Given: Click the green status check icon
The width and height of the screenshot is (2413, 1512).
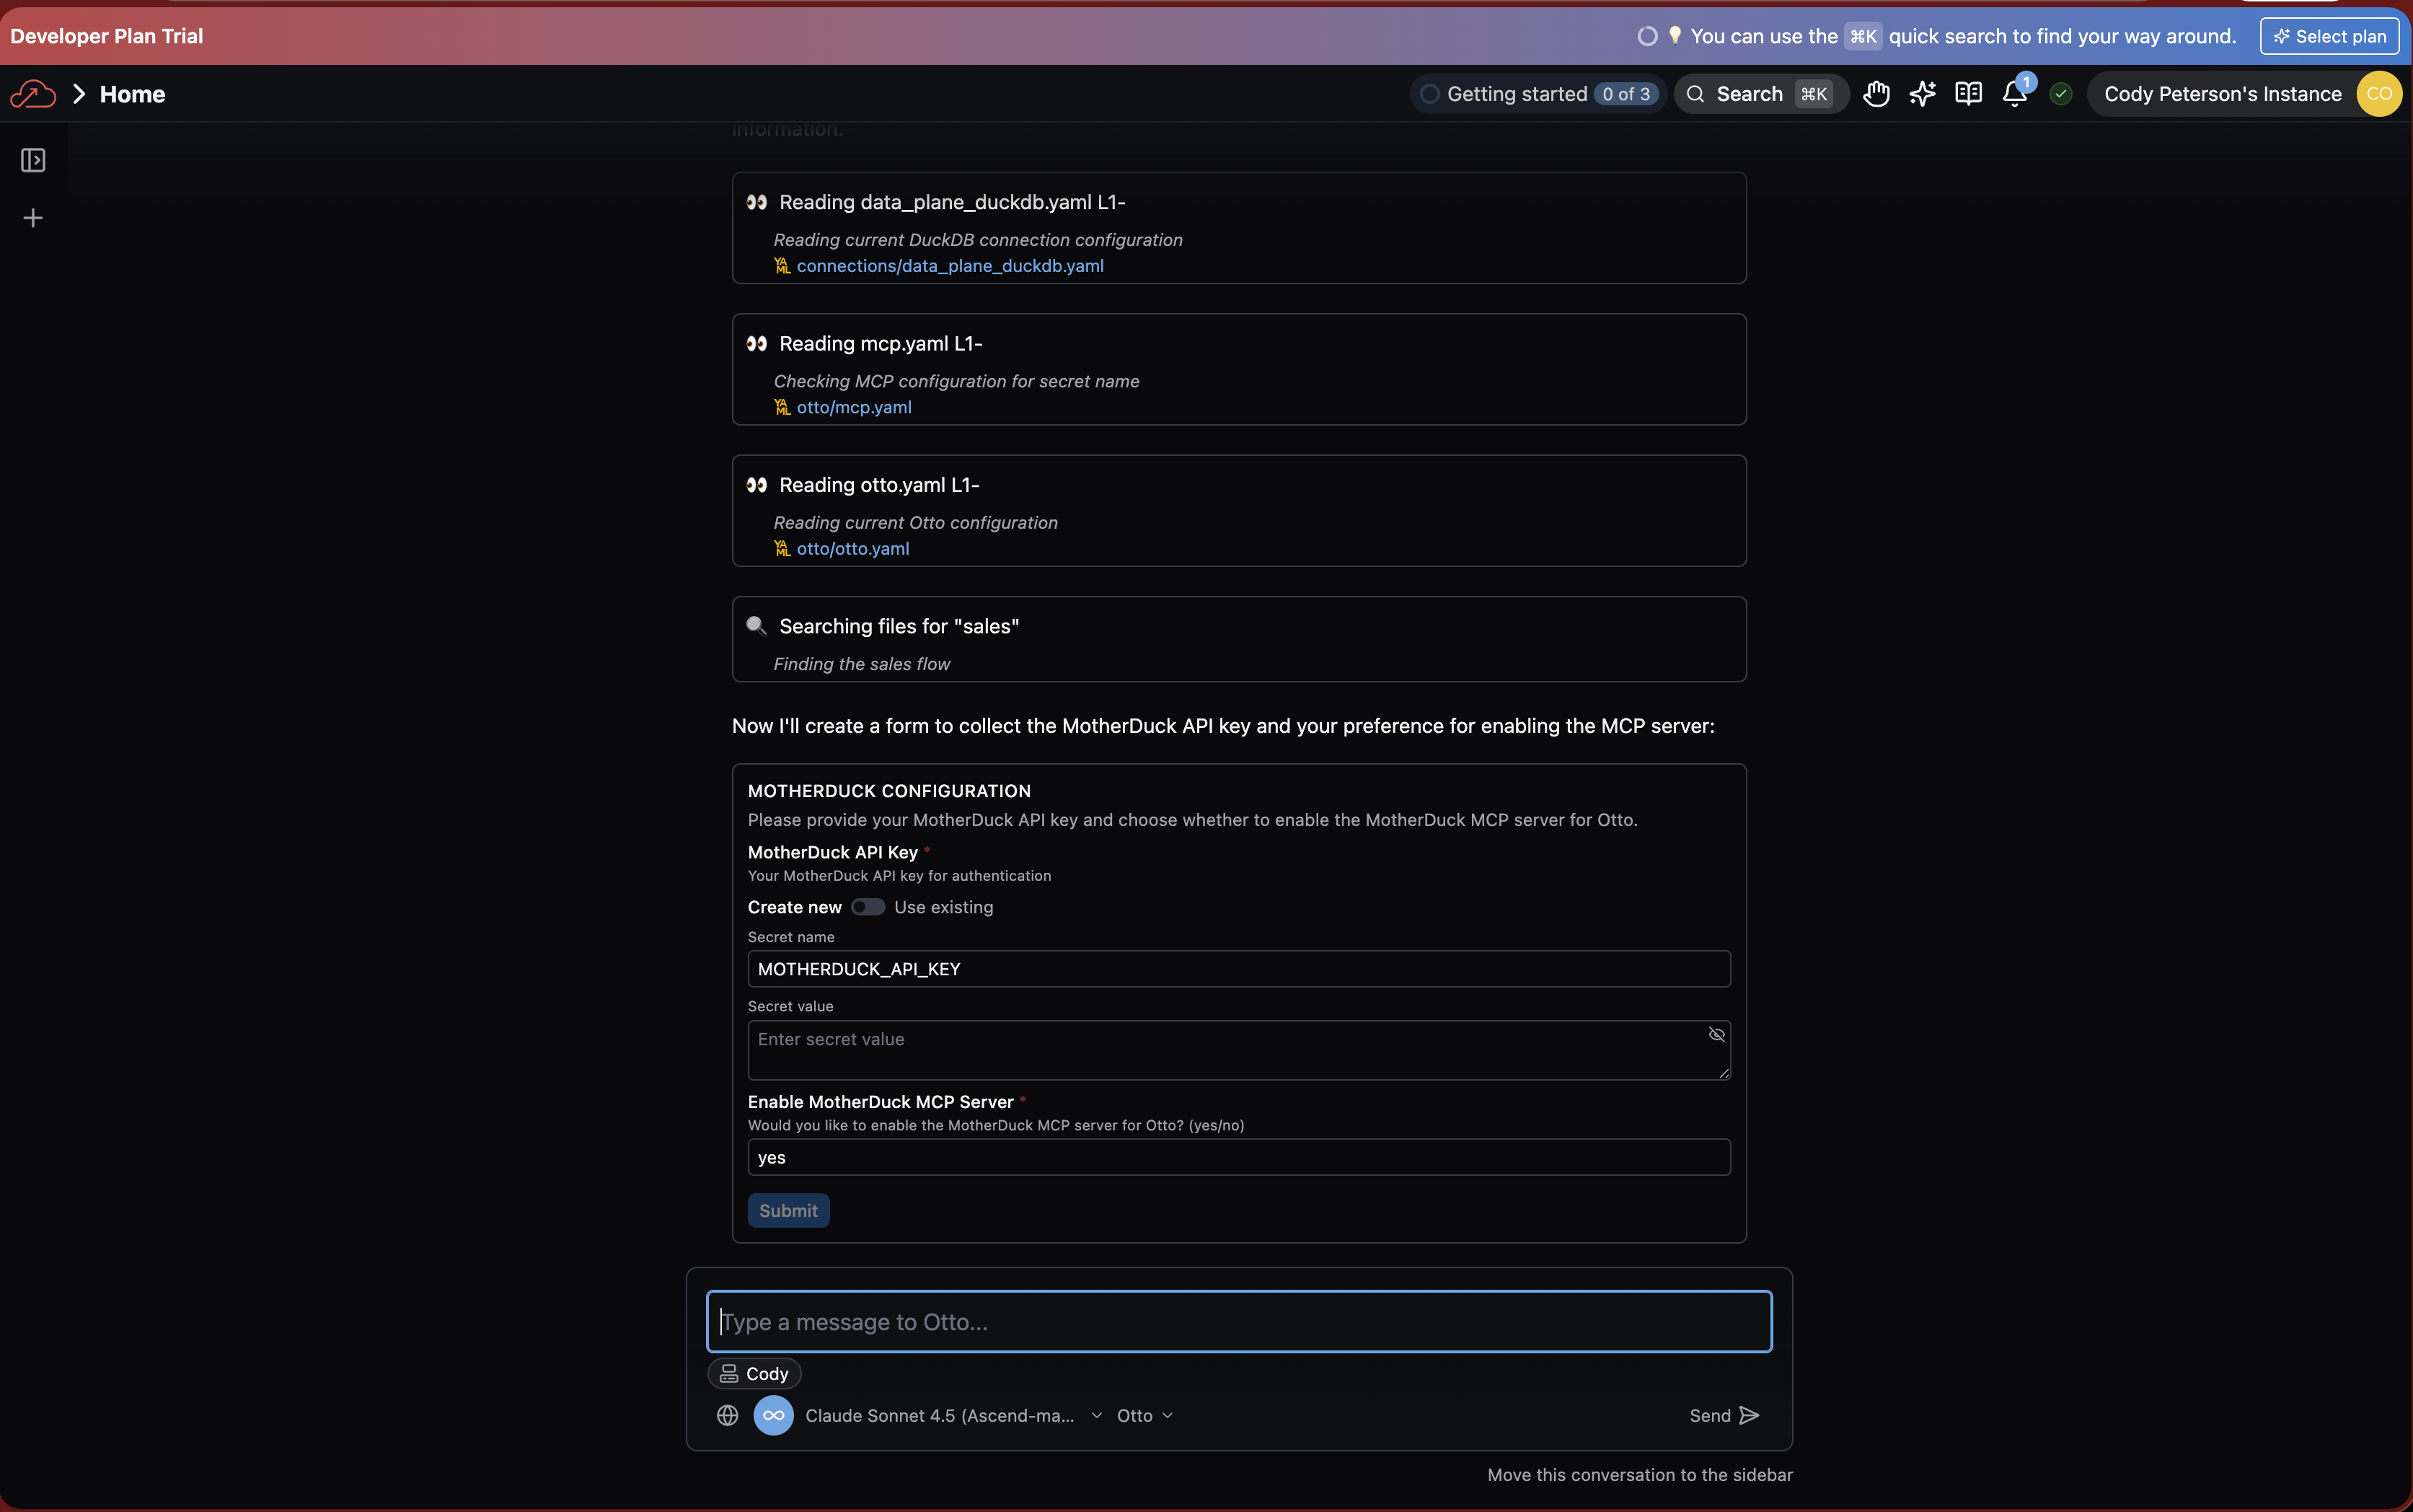Looking at the screenshot, I should (2060, 94).
